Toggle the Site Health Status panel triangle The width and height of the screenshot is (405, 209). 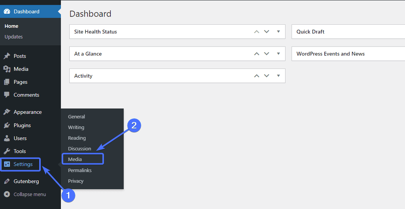(x=279, y=32)
